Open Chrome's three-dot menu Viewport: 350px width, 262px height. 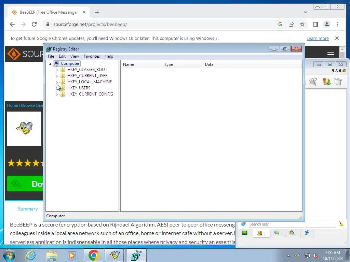[338, 24]
